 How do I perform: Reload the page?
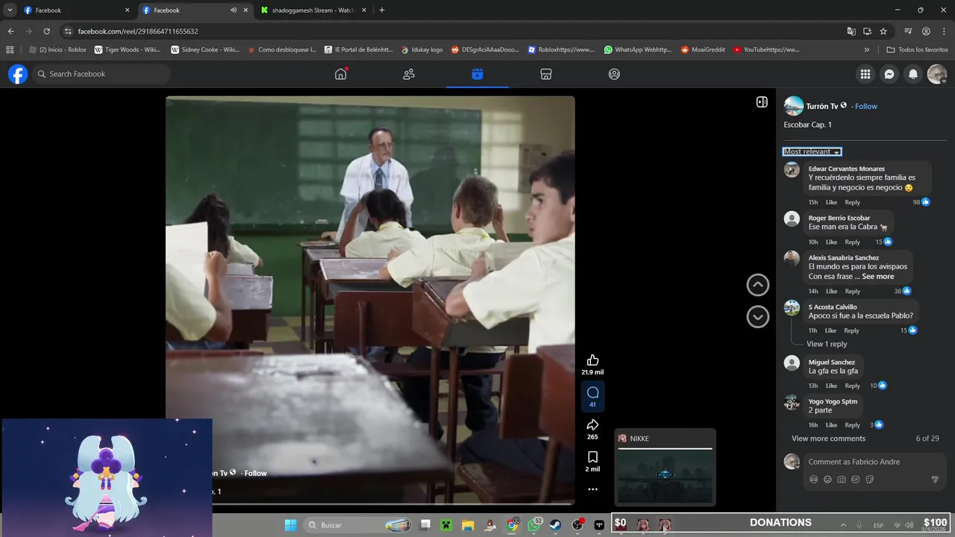coord(46,31)
